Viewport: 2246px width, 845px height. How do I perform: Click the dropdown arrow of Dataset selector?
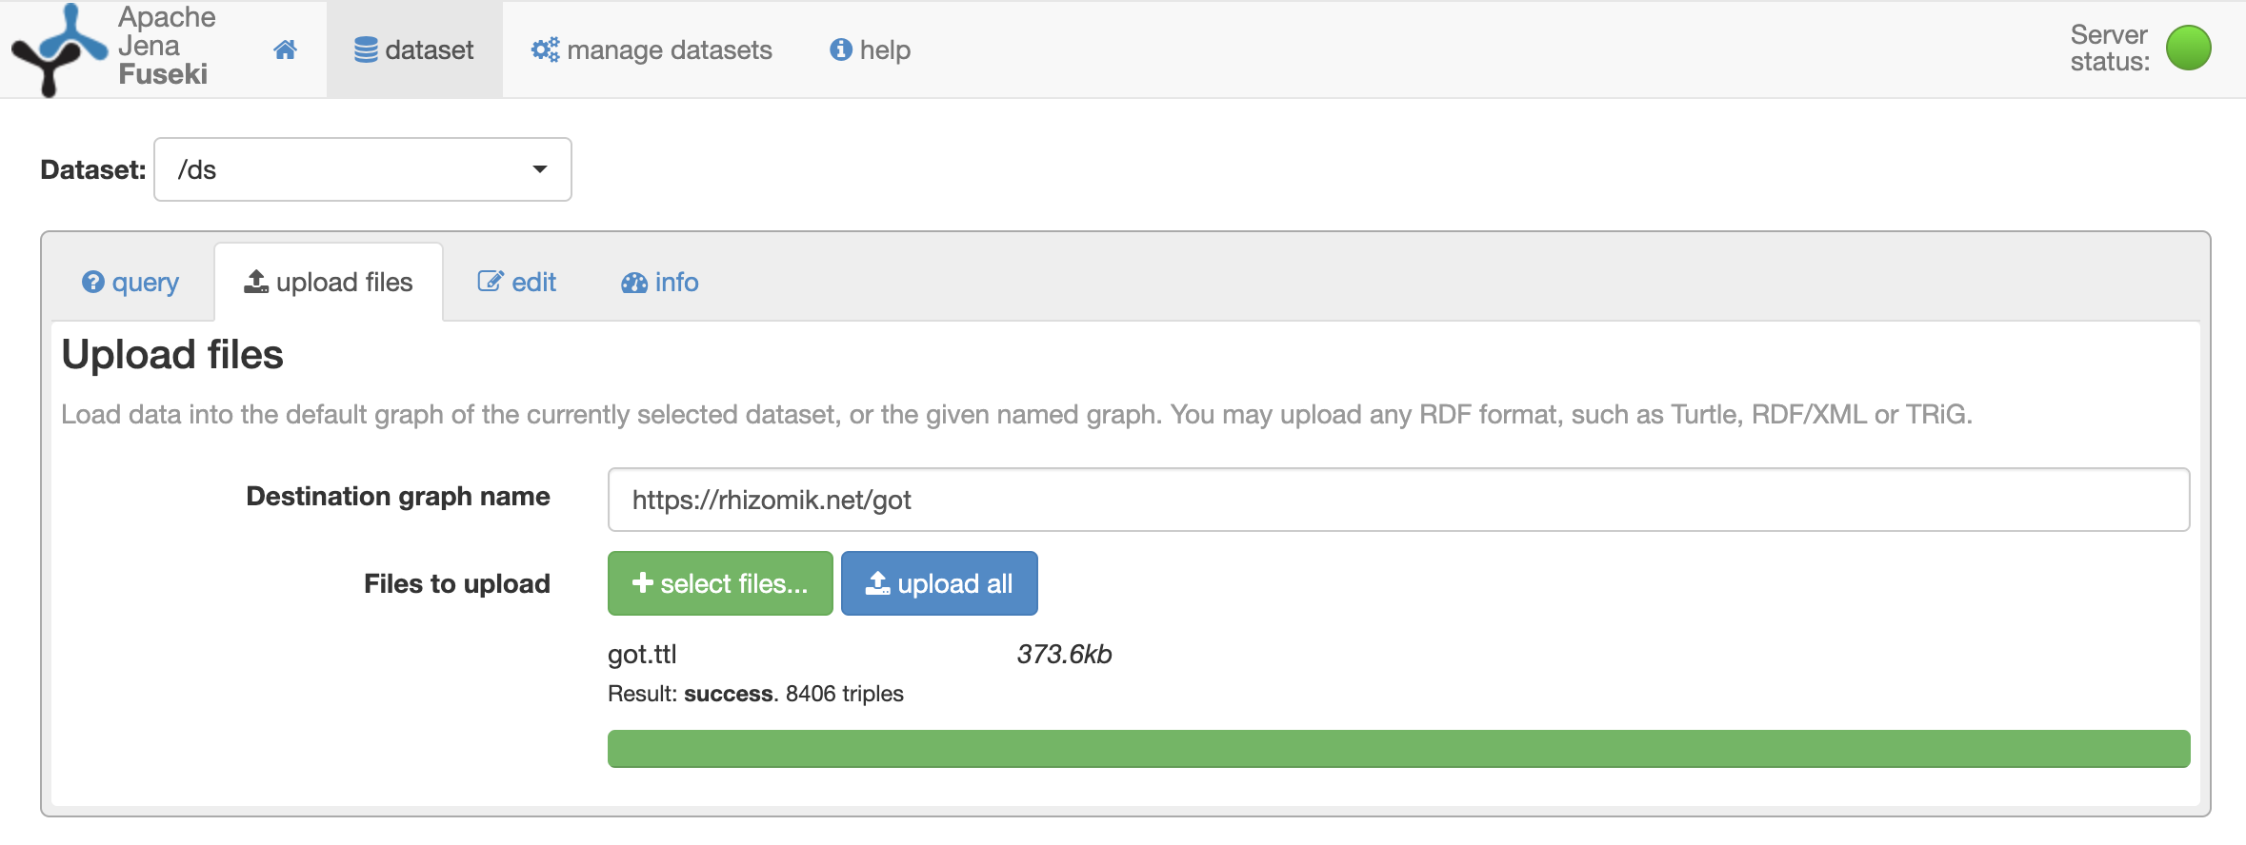(540, 169)
